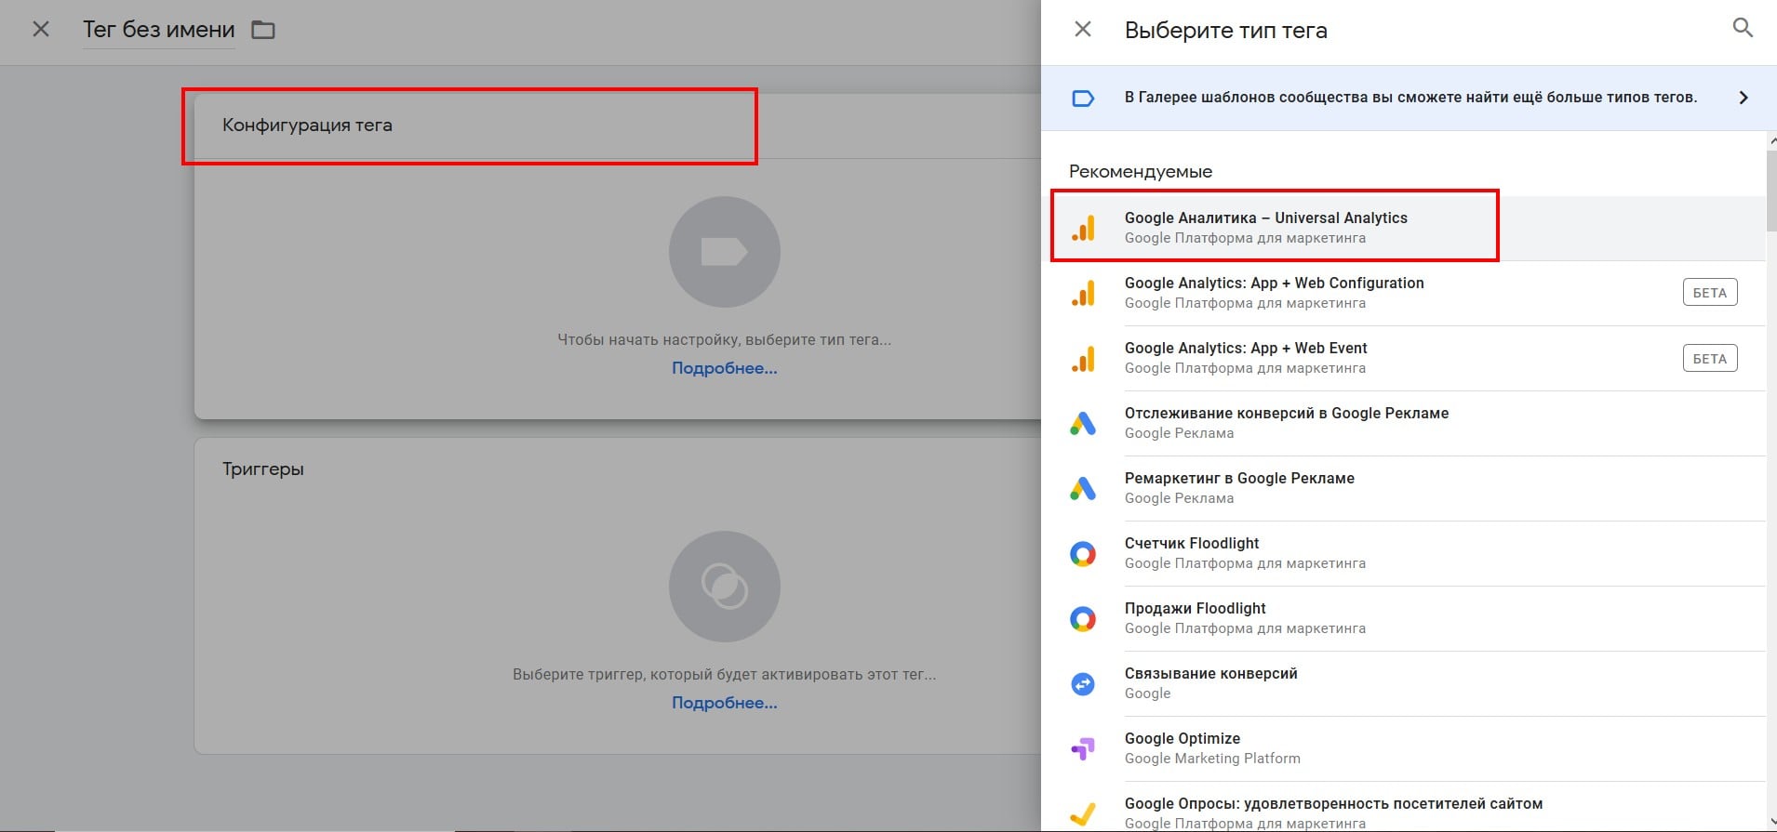Click the Google Optimize icon
This screenshot has height=832, width=1777.
pos(1083,749)
